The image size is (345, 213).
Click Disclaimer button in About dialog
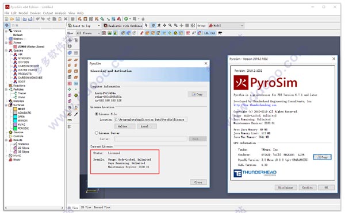click(x=286, y=188)
